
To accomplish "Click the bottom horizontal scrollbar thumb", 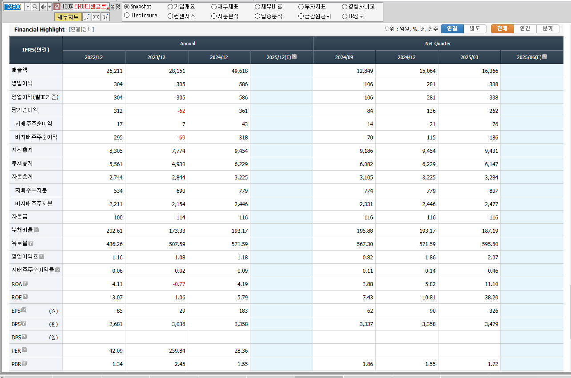I will coord(319,376).
